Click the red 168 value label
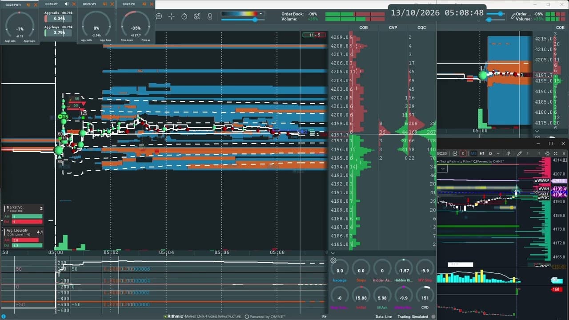The height and width of the screenshot is (320, 569). click(x=556, y=289)
